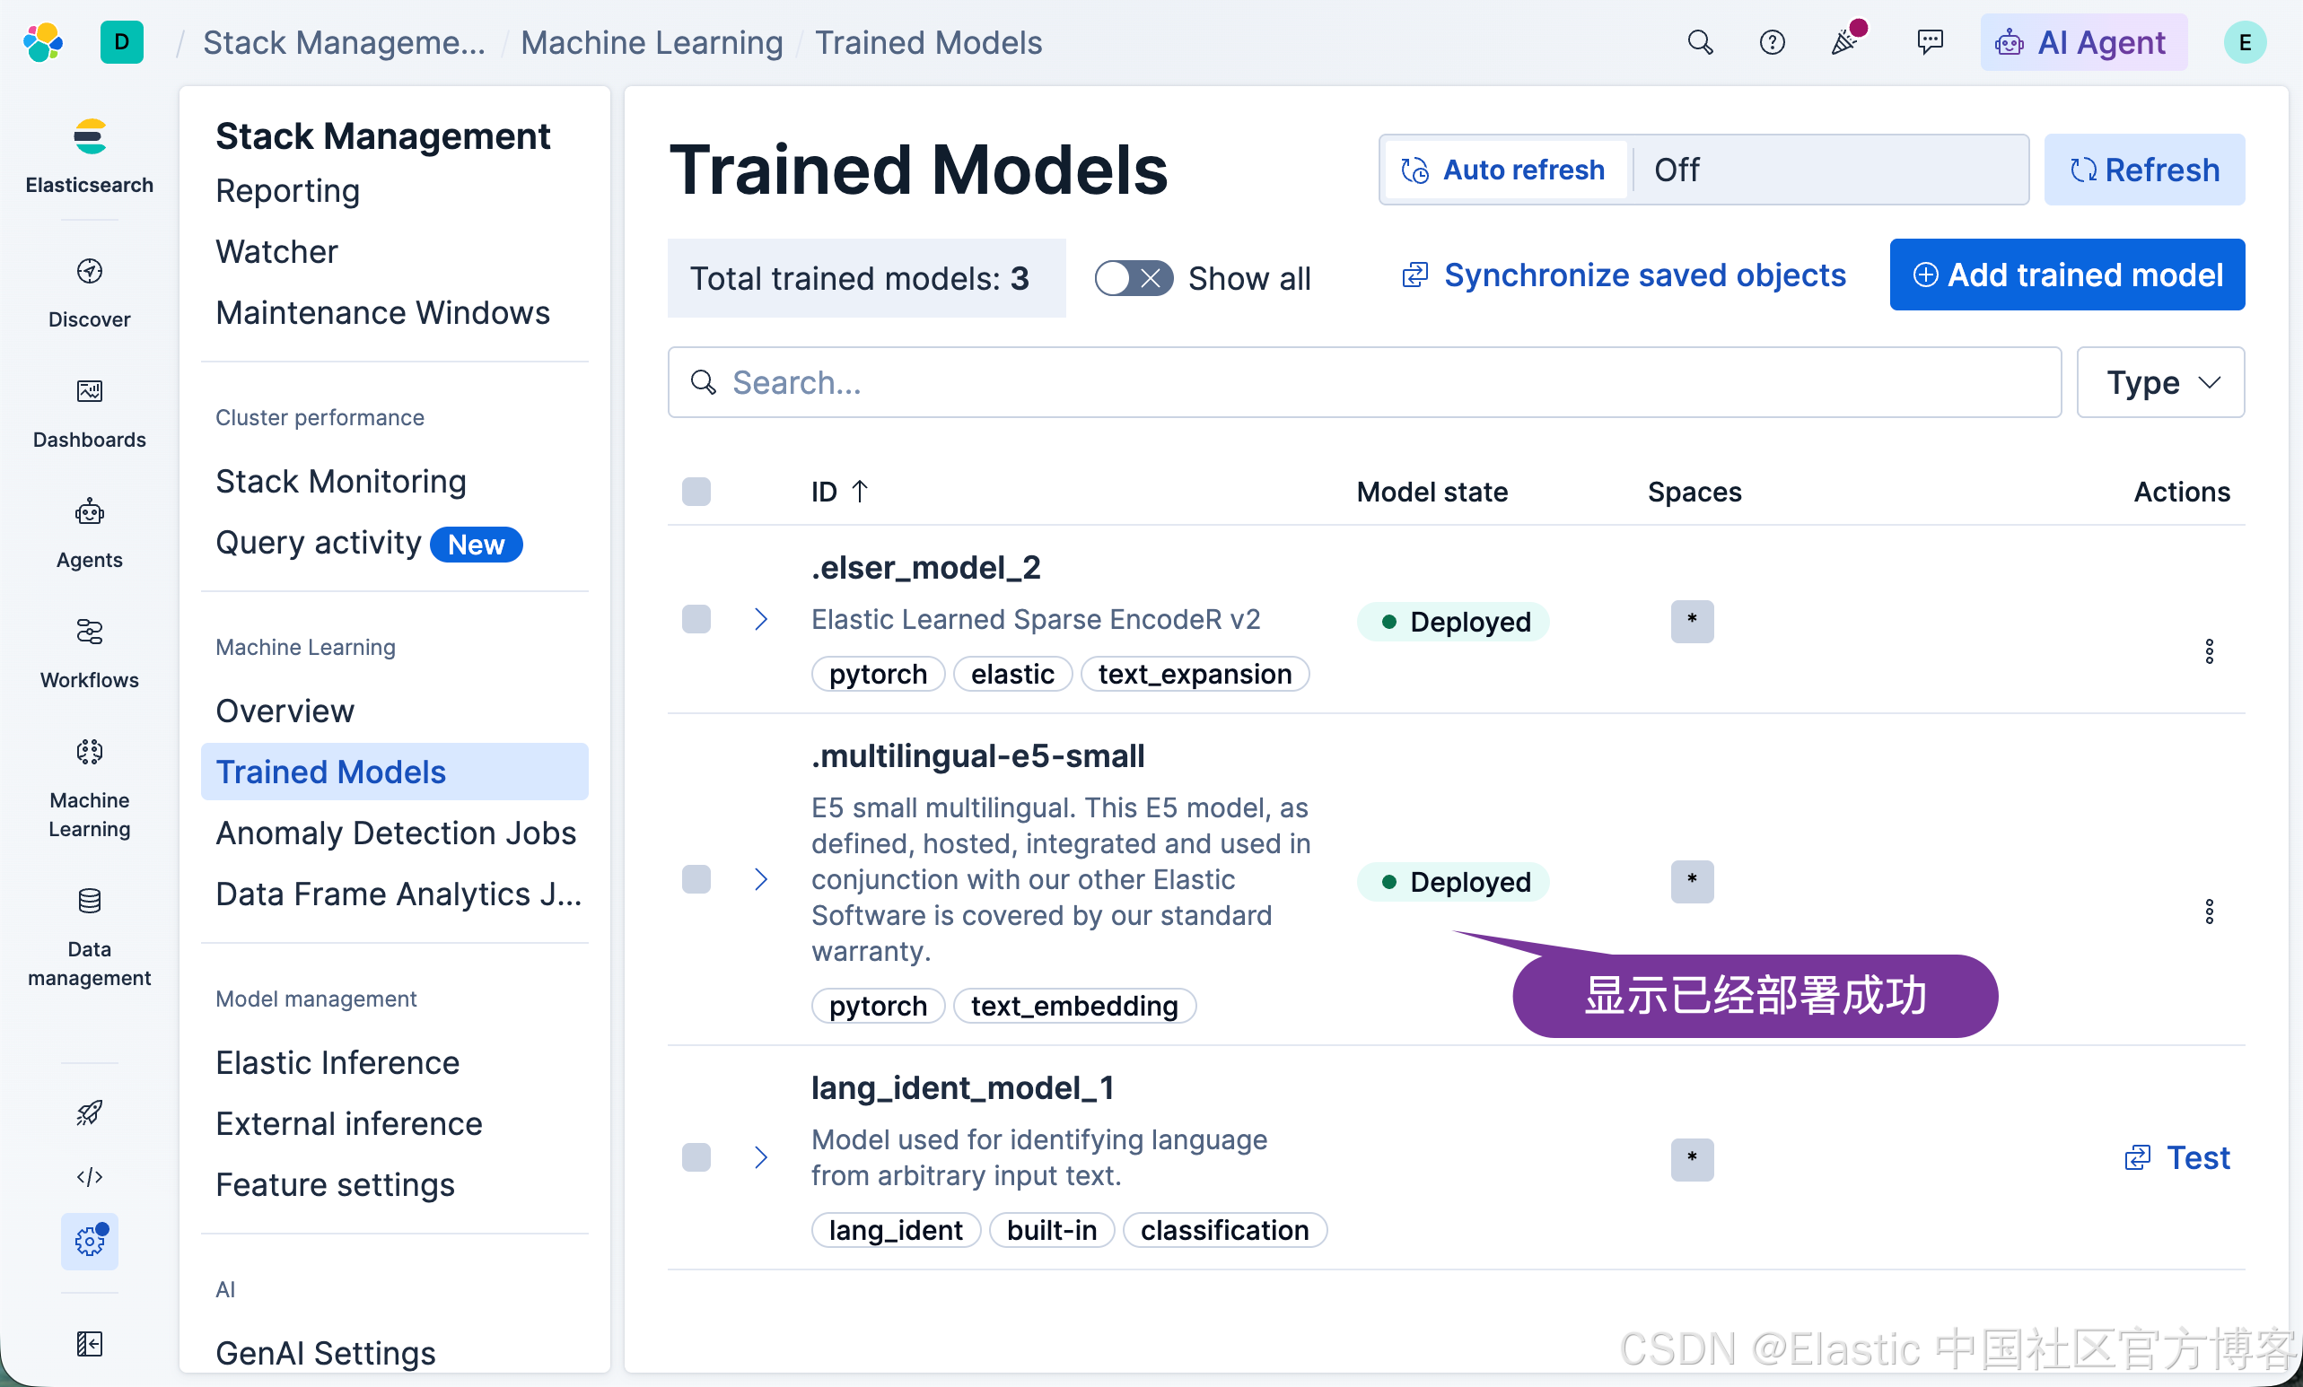Click the management gear icon
This screenshot has height=1387, width=2303.
90,1242
